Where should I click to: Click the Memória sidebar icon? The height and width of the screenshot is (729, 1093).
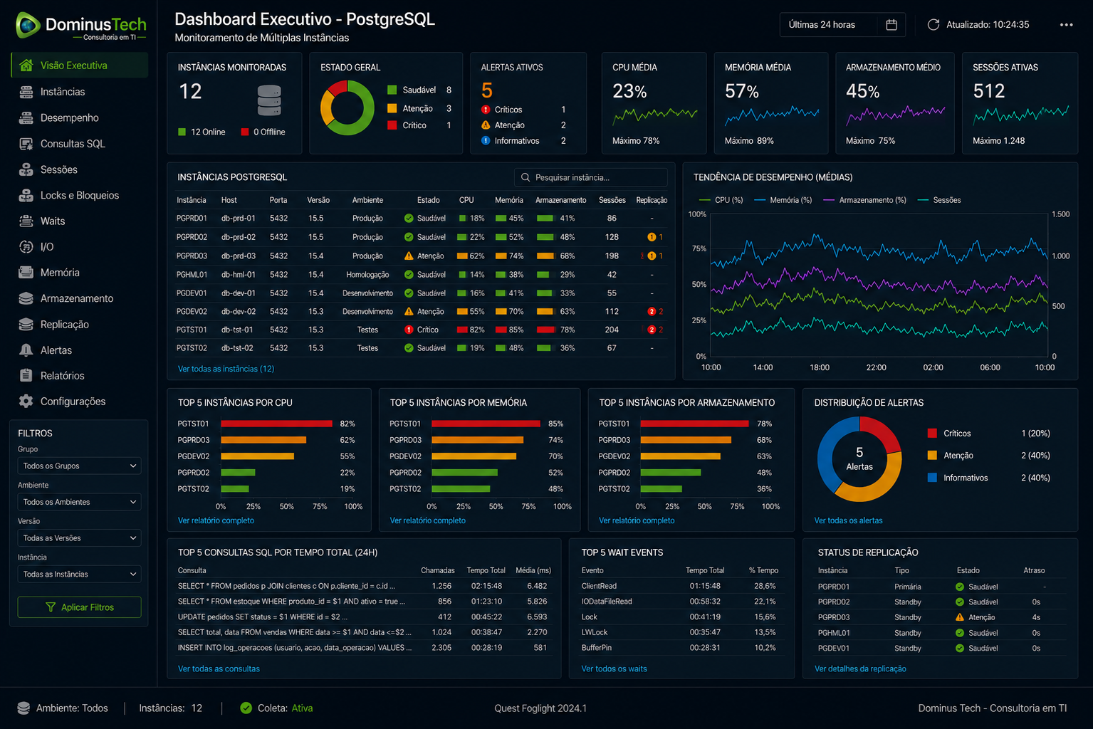[26, 273]
